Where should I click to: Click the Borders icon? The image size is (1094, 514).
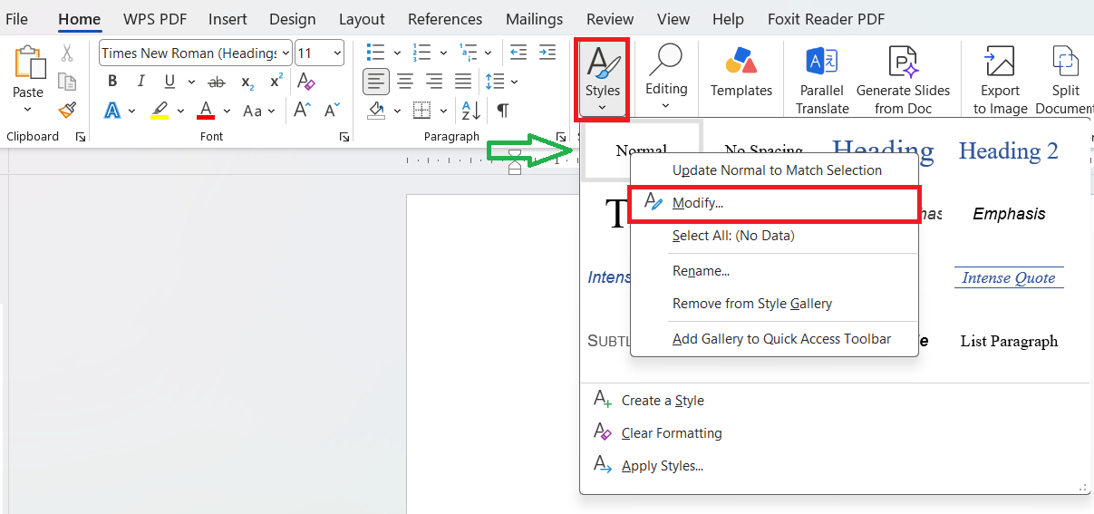click(x=421, y=111)
